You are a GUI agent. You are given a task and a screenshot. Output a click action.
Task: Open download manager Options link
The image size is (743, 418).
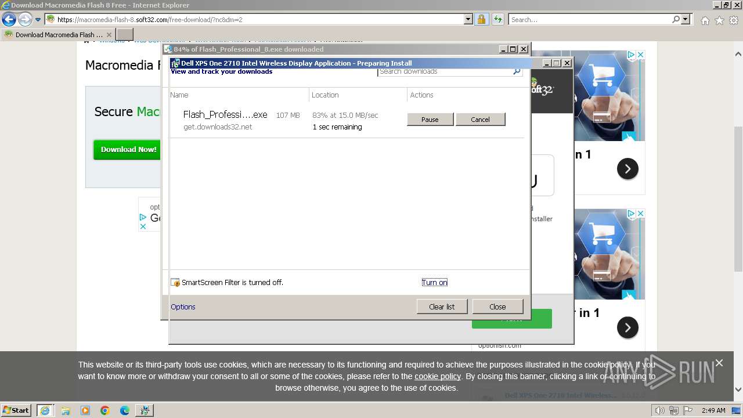183,307
